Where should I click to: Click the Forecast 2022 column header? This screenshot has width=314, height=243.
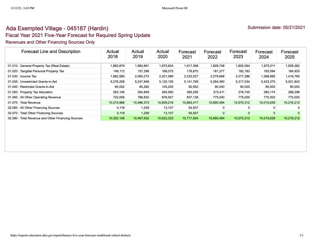click(212, 54)
